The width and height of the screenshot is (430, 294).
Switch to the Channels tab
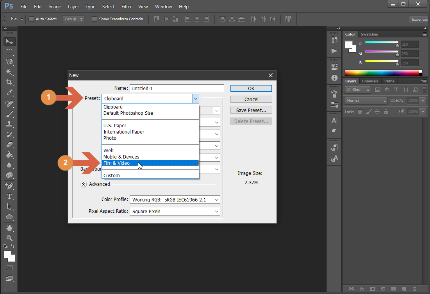pyautogui.click(x=370, y=81)
